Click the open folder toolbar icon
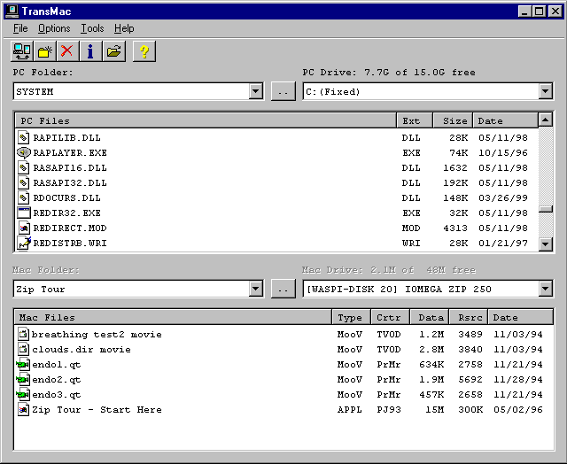The height and width of the screenshot is (464, 567). point(114,51)
